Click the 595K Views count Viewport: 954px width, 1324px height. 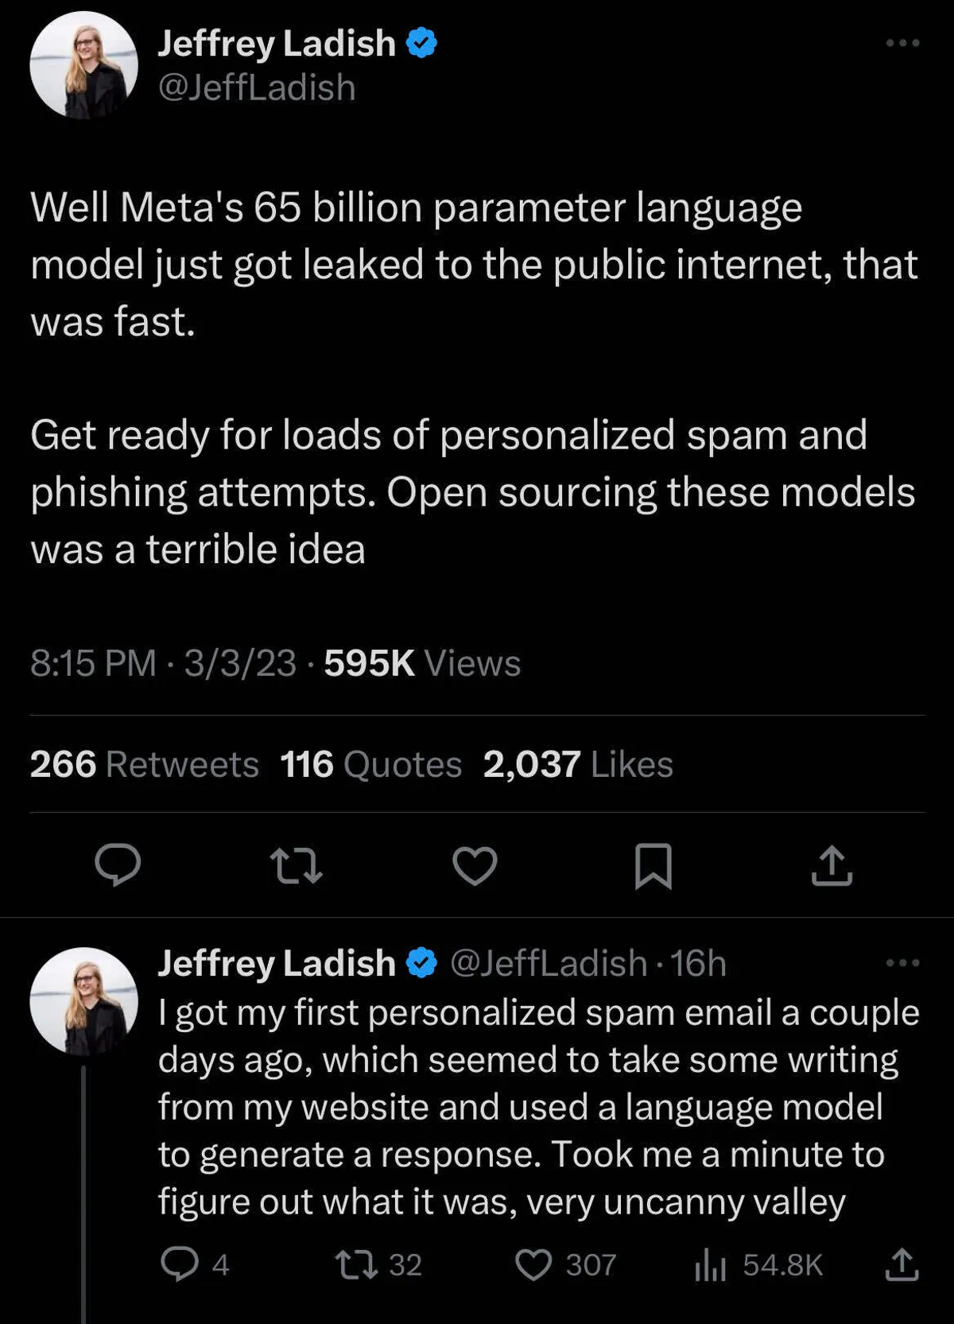[x=422, y=663]
